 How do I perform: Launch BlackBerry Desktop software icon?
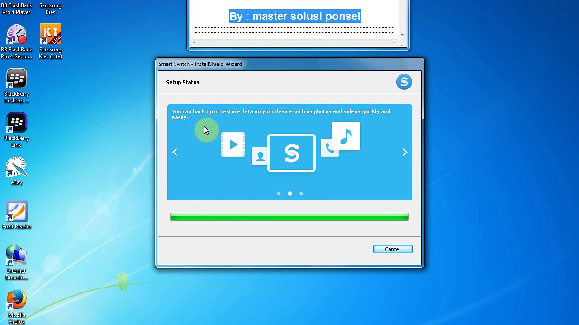17,86
